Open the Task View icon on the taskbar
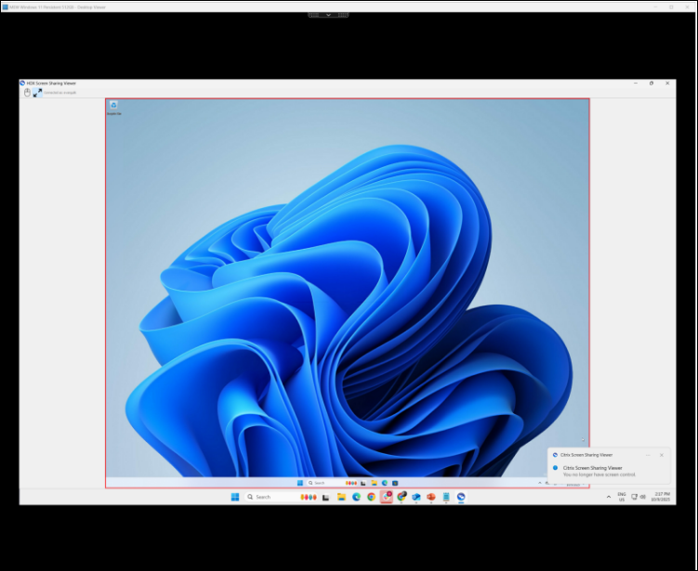698x571 pixels. pyautogui.click(x=325, y=498)
